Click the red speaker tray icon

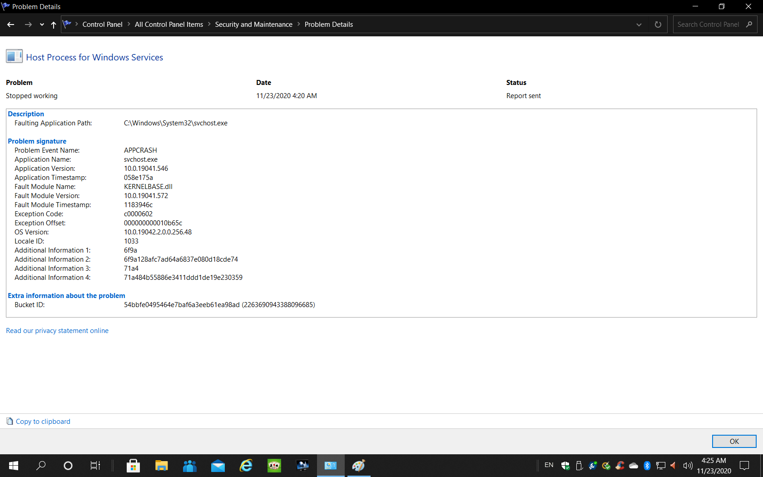click(674, 466)
